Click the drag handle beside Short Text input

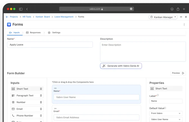[41, 89]
